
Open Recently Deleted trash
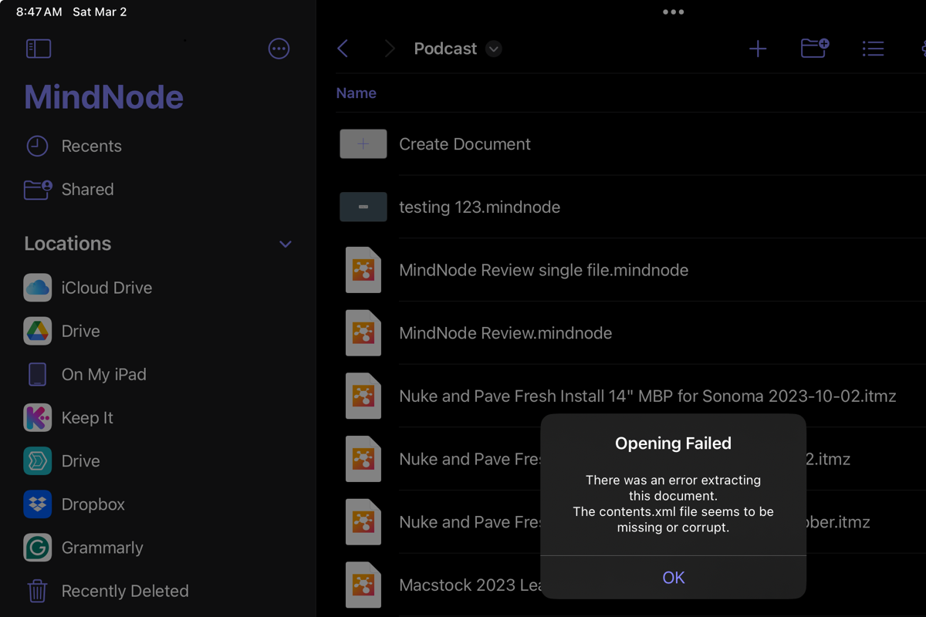tap(124, 591)
